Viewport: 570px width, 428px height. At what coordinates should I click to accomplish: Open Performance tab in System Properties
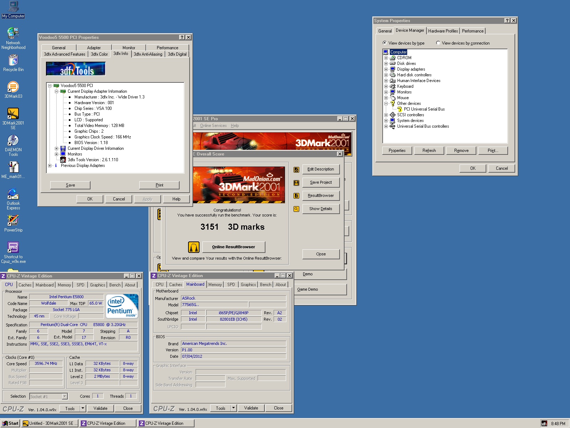pyautogui.click(x=473, y=31)
